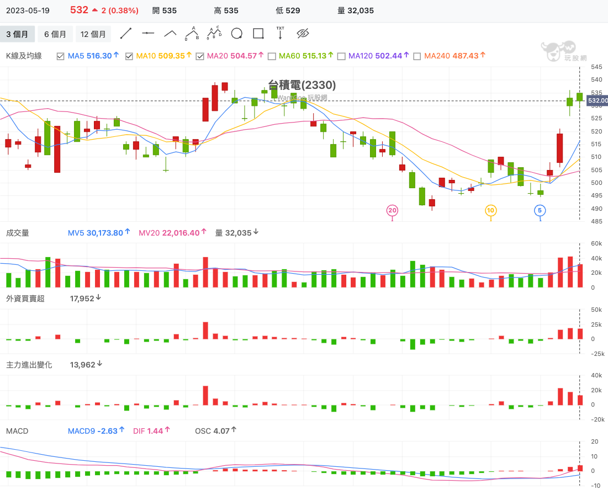Viewport: 608px width, 490px height.
Task: Uncheck the MA5 moving average checkbox
Action: pos(61,56)
